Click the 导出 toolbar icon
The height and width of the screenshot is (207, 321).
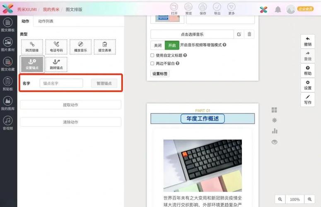coord(217,9)
